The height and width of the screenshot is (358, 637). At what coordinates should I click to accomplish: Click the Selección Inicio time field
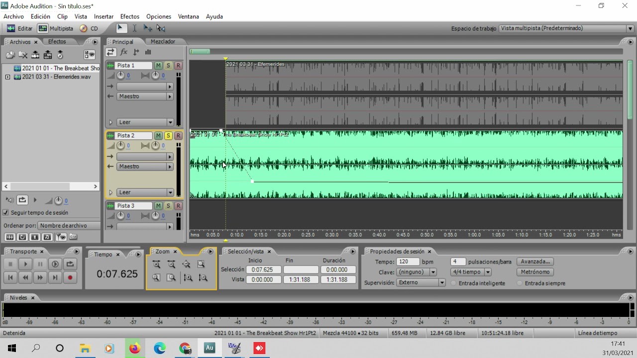(x=264, y=269)
